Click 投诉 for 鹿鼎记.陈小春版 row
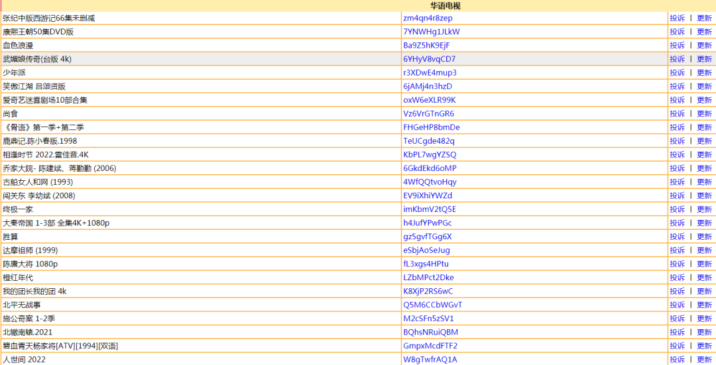This screenshot has width=716, height=365. (x=677, y=141)
